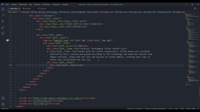Place cursor on the GIFTSET h2 line
Image resolution: width=200 pixels, height=112 pixels.
[63, 27]
